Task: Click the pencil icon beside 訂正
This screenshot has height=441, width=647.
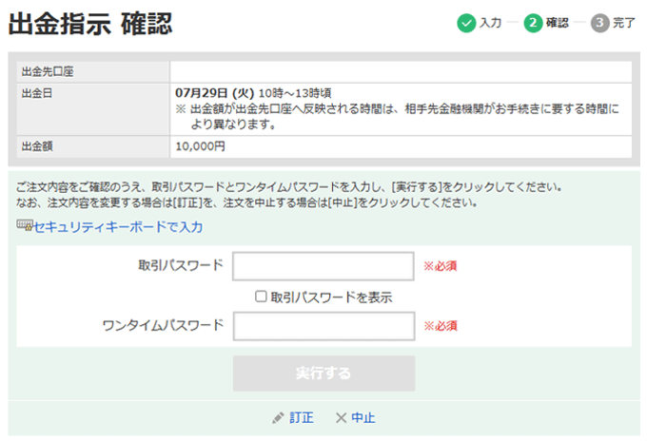Action: point(278,417)
